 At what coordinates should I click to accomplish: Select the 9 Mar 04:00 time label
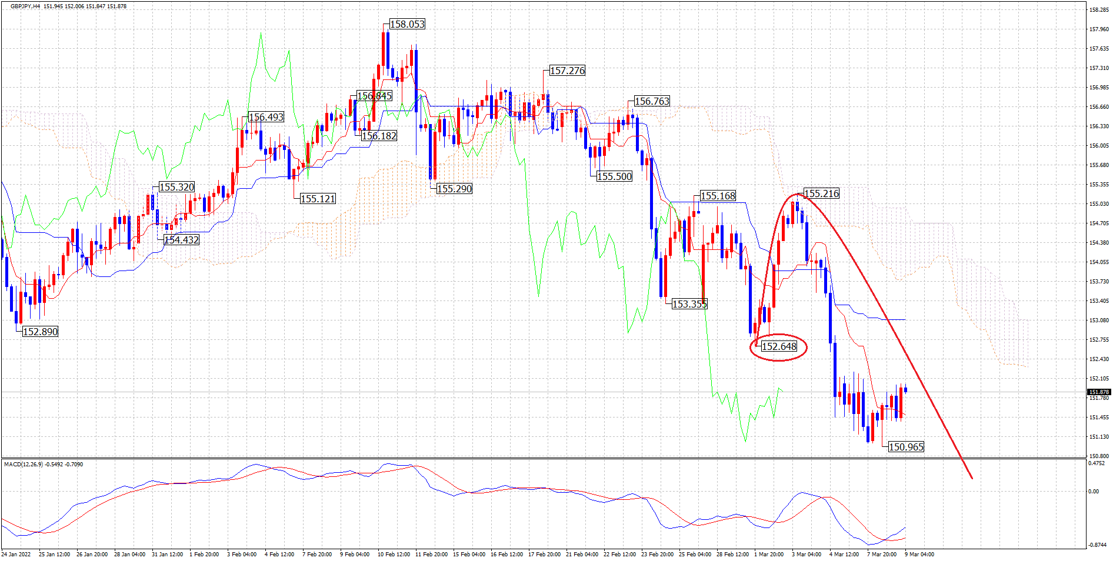coord(919,554)
